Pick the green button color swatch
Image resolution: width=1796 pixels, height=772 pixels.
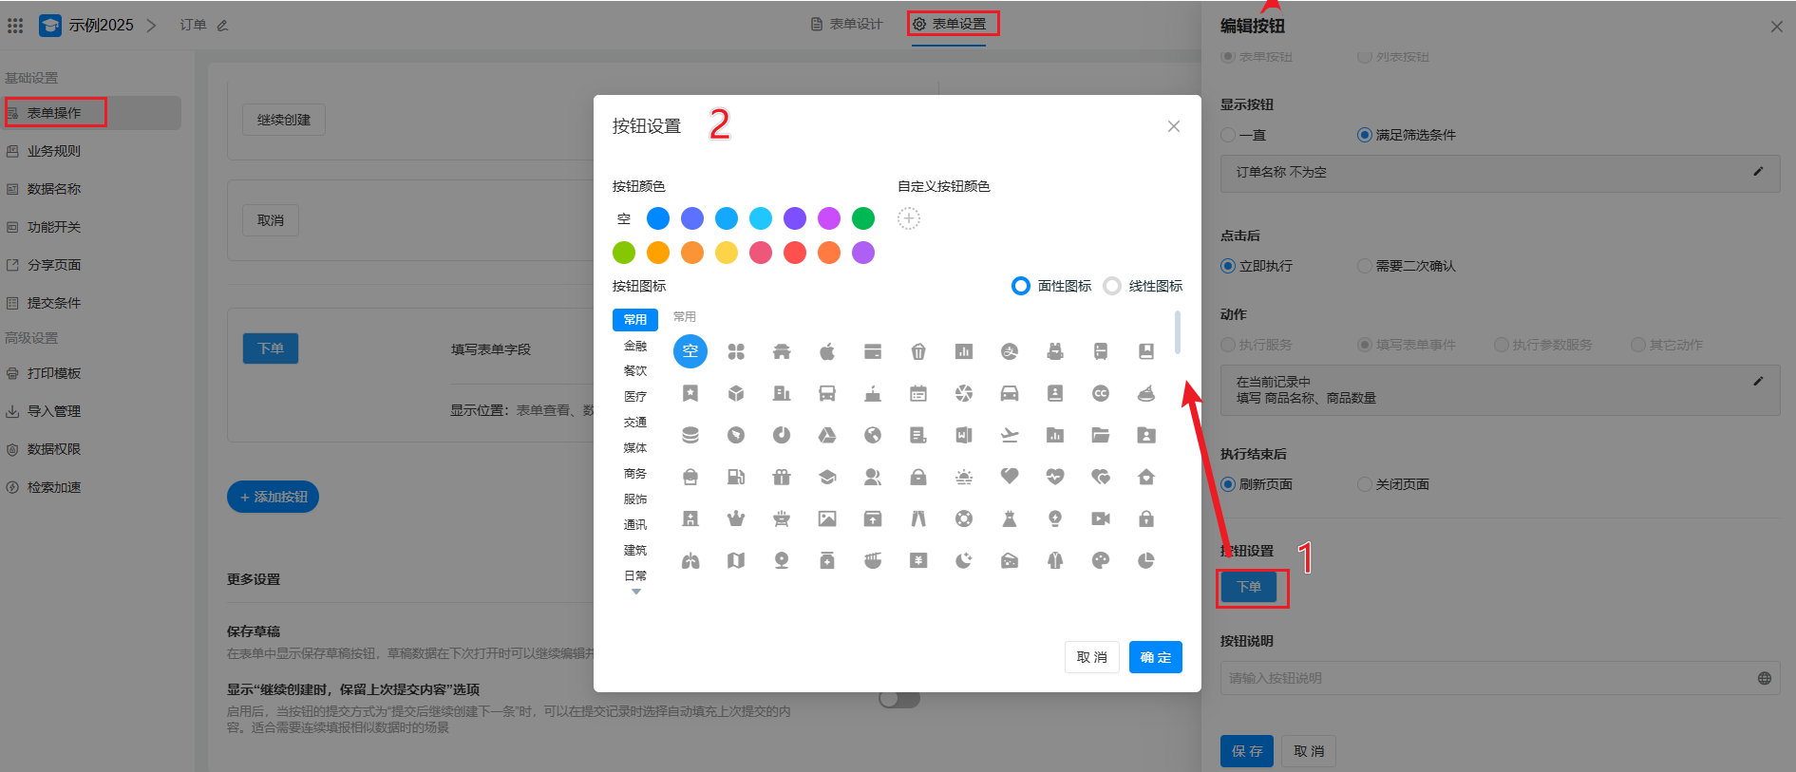click(863, 219)
